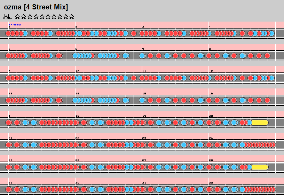Click the measure number 18 marker

coord(77,116)
